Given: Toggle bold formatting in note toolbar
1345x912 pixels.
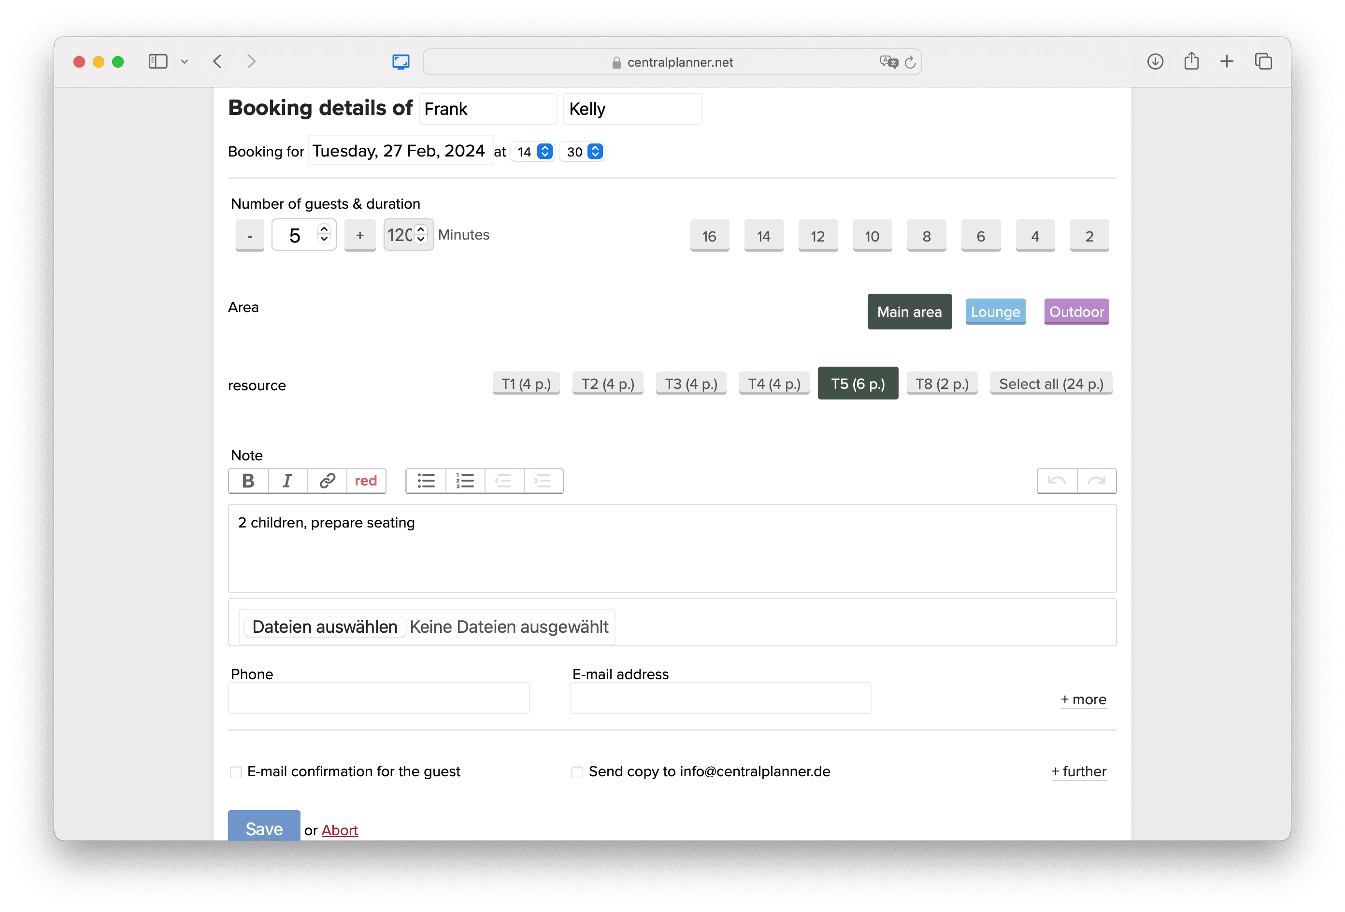Looking at the screenshot, I should click(248, 481).
